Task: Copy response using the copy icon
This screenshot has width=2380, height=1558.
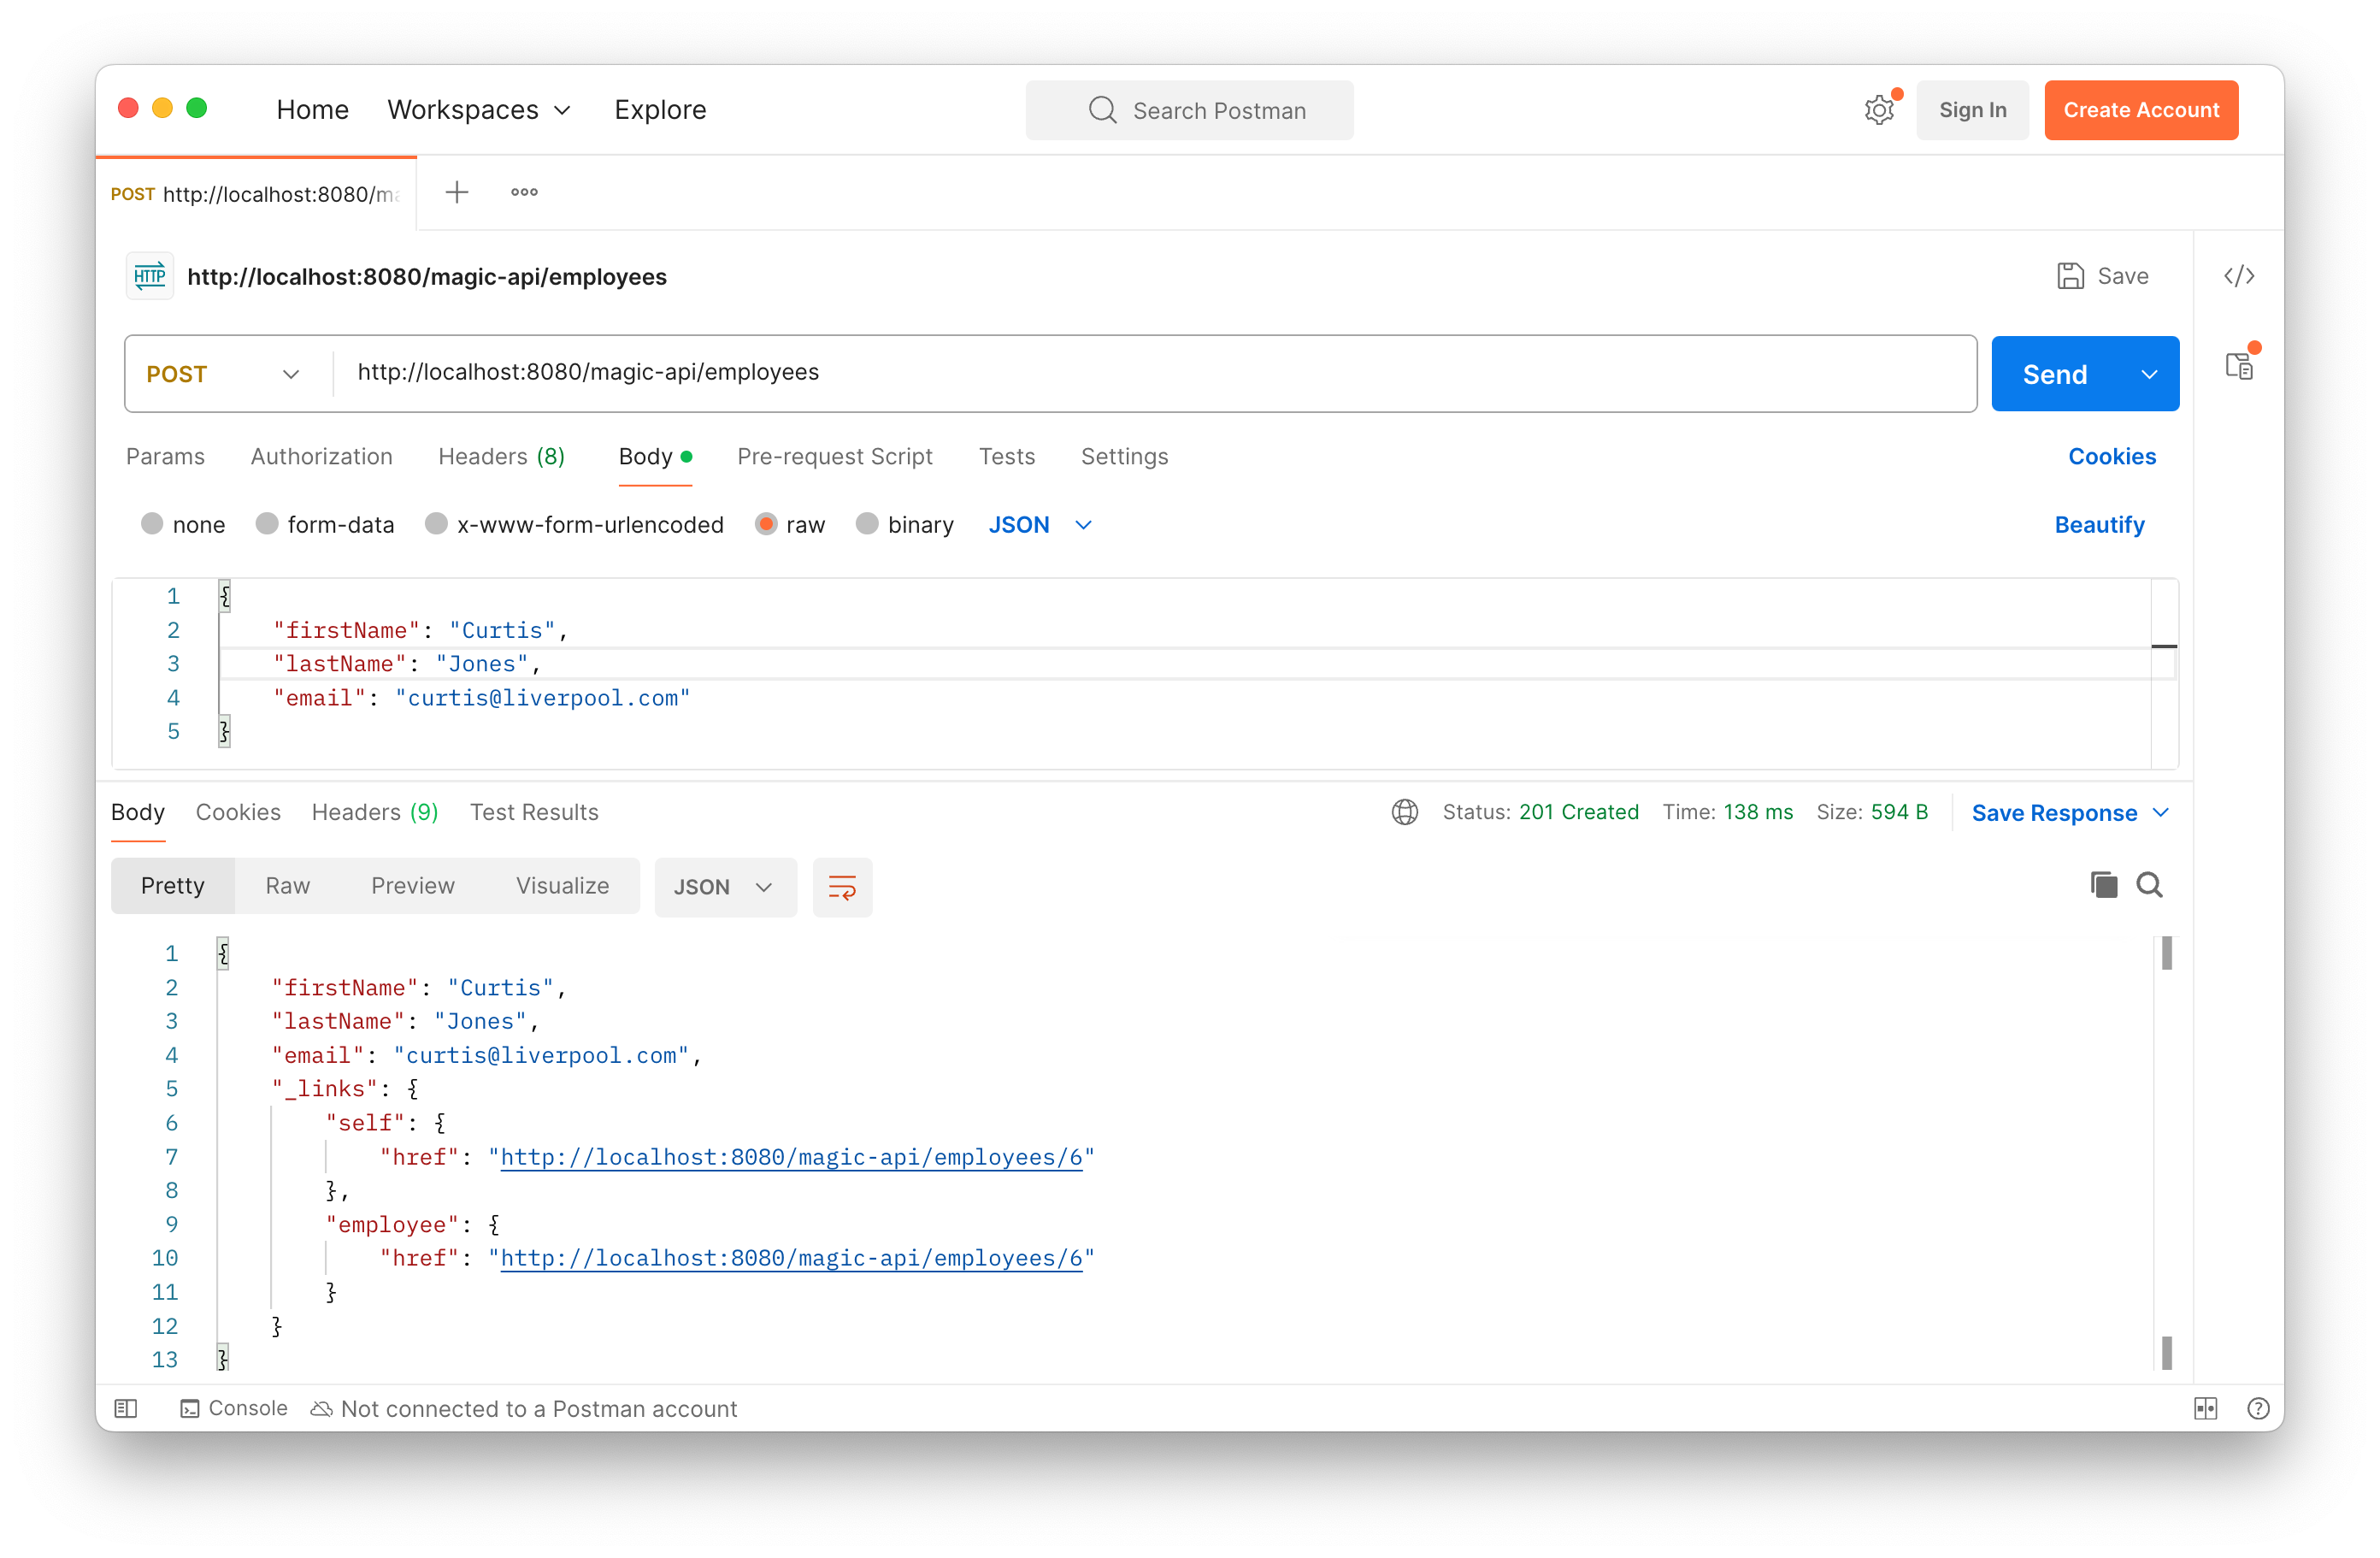Action: (x=2103, y=885)
